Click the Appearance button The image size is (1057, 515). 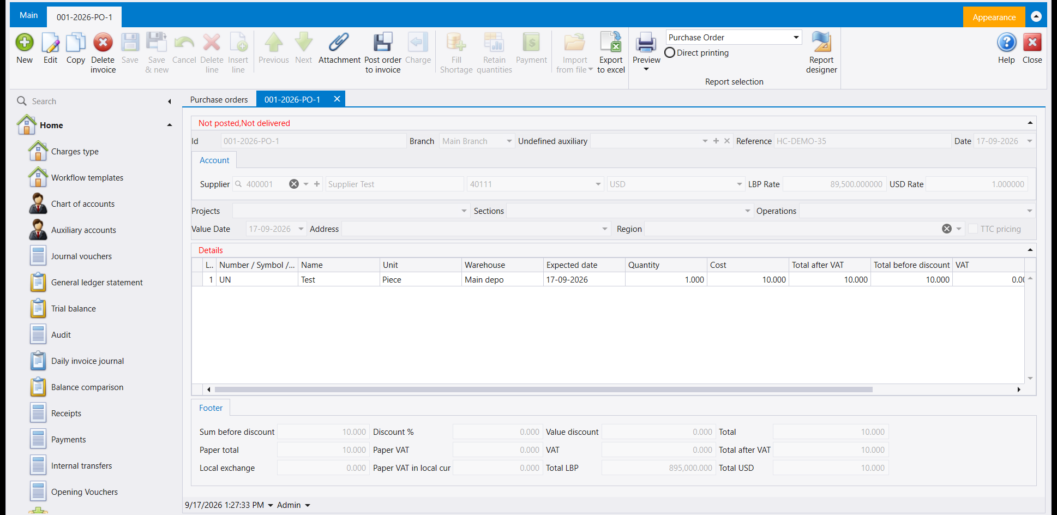coord(994,17)
